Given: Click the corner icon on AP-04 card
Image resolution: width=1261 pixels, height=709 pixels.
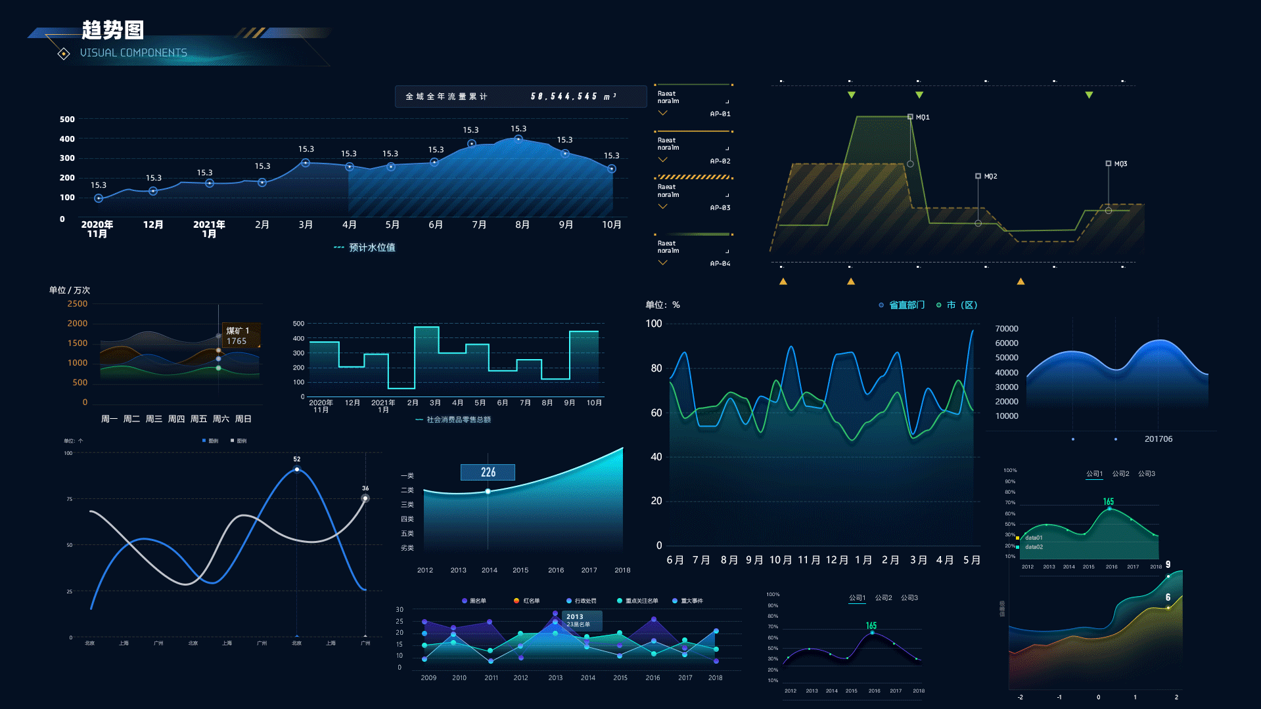Looking at the screenshot, I should click(727, 251).
